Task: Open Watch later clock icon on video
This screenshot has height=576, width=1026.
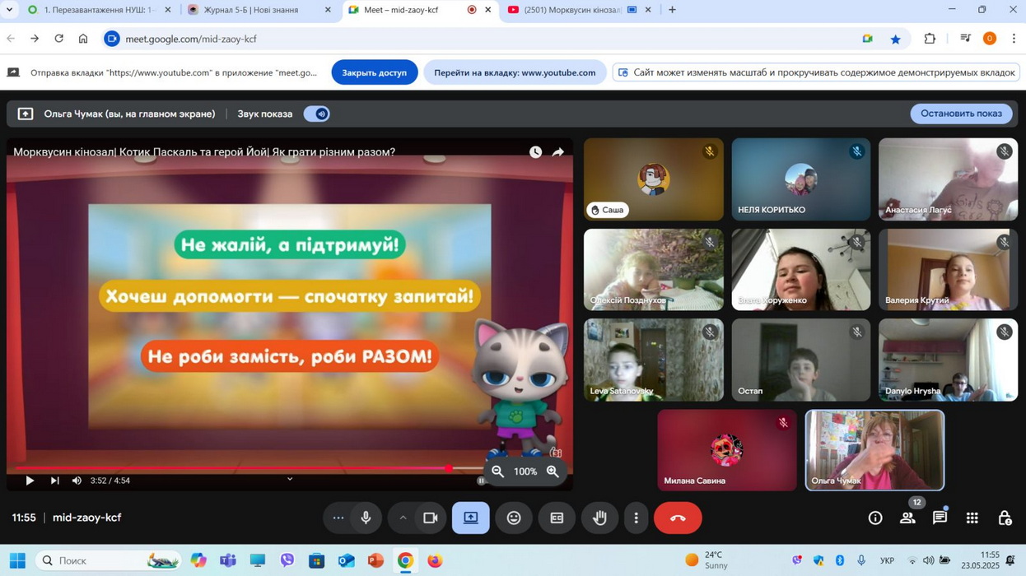Action: click(535, 152)
